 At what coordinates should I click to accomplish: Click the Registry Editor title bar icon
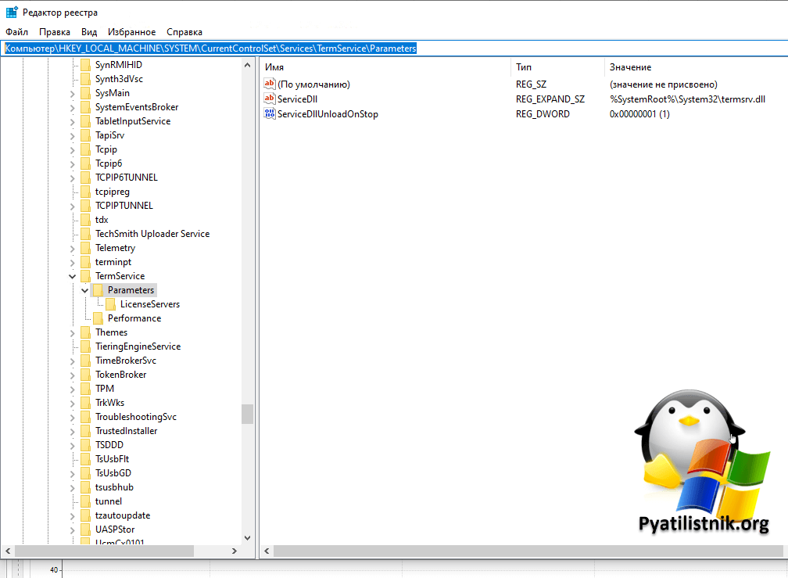point(12,12)
